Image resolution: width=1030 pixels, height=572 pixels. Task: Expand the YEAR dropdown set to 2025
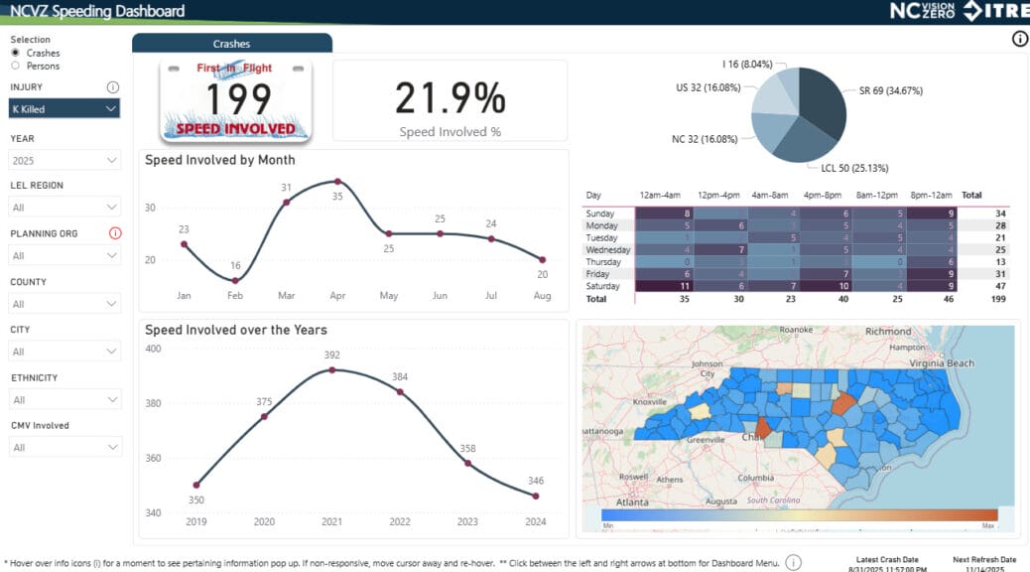64,160
